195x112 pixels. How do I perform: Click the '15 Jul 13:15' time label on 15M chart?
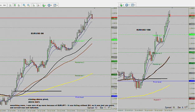click(158, 110)
